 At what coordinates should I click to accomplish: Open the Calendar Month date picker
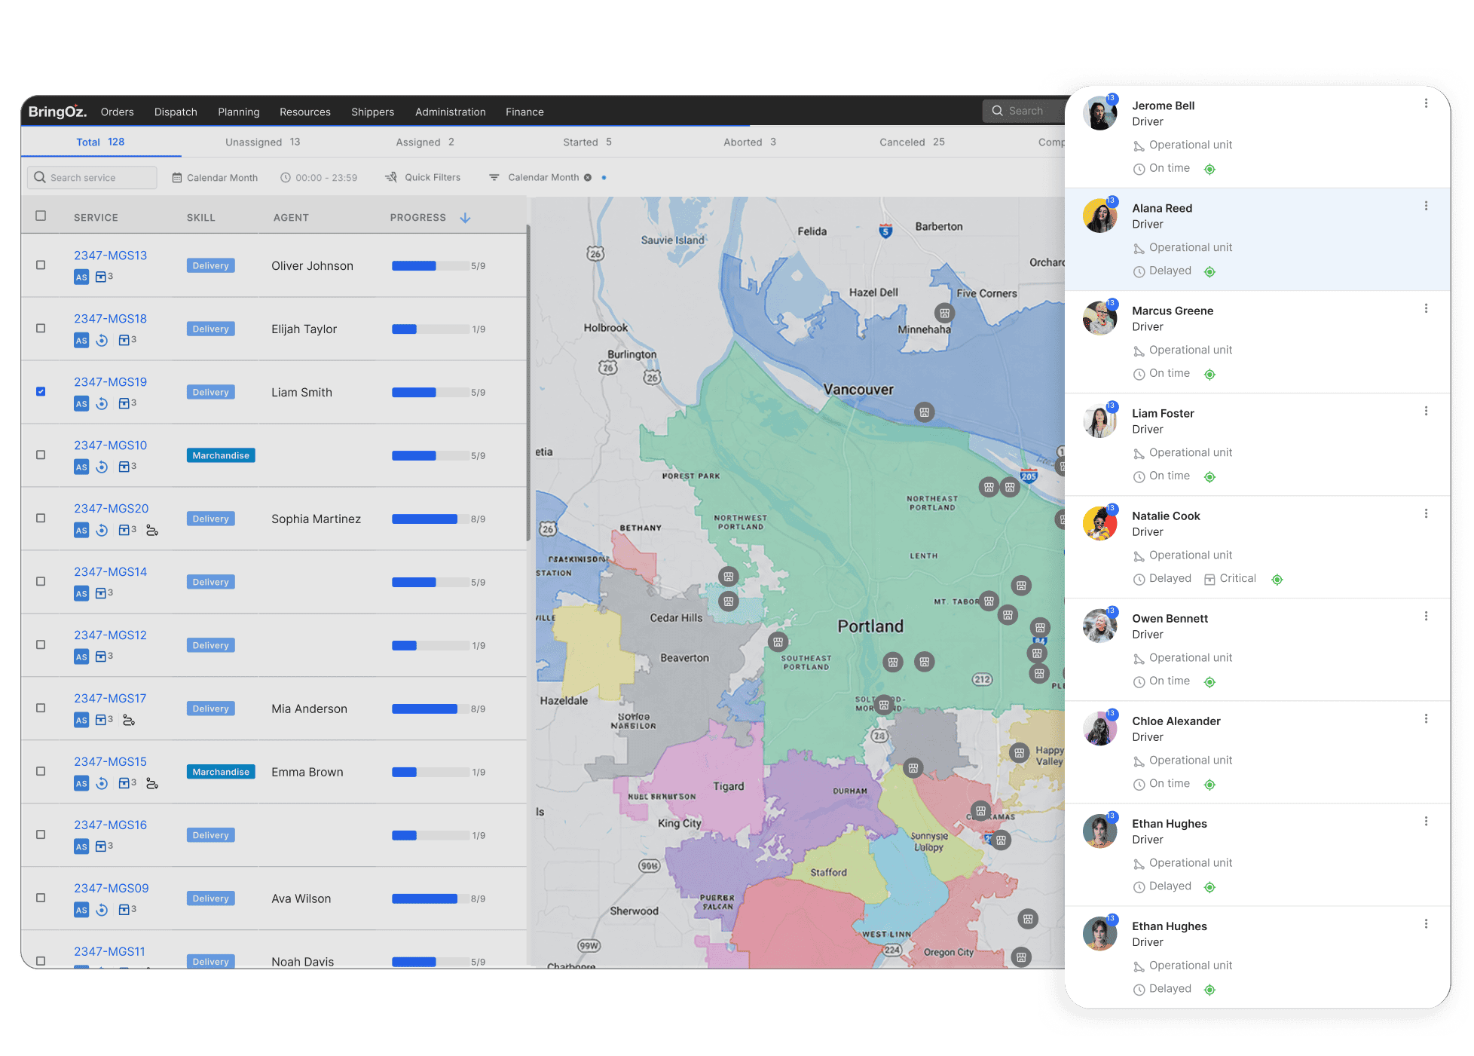pos(215,177)
